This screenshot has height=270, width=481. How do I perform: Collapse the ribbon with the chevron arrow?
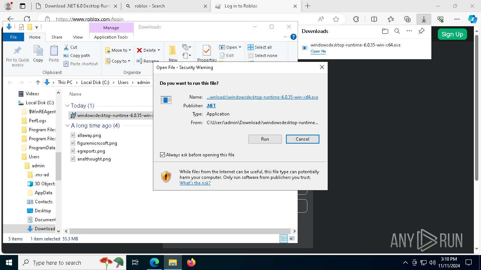click(286, 37)
